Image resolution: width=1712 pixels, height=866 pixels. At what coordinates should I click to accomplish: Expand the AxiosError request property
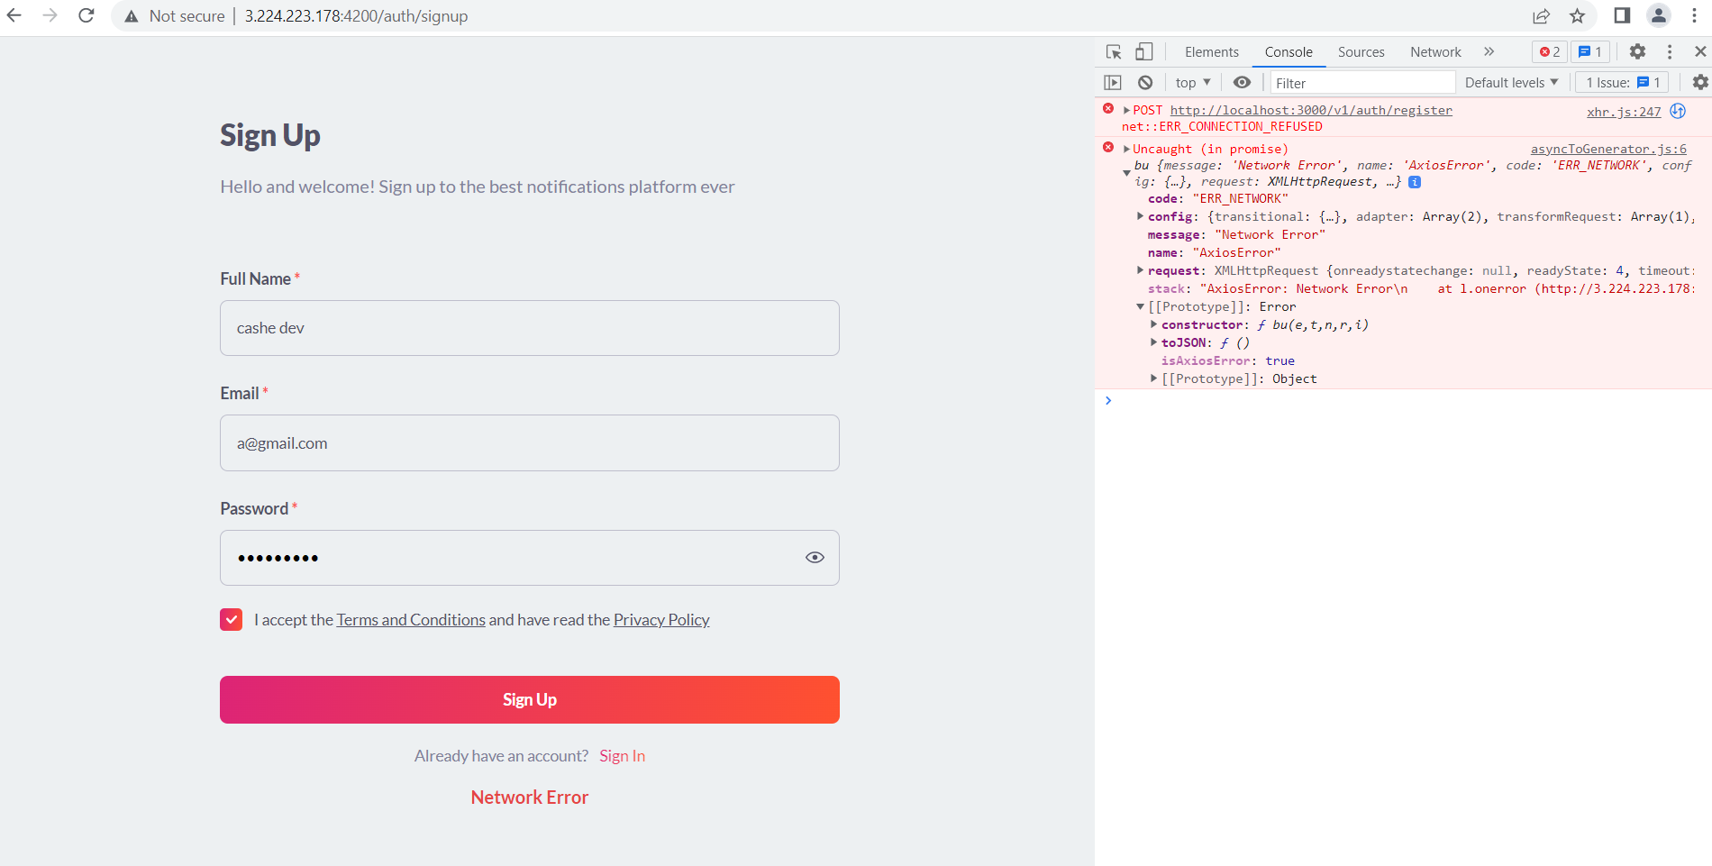(1140, 270)
